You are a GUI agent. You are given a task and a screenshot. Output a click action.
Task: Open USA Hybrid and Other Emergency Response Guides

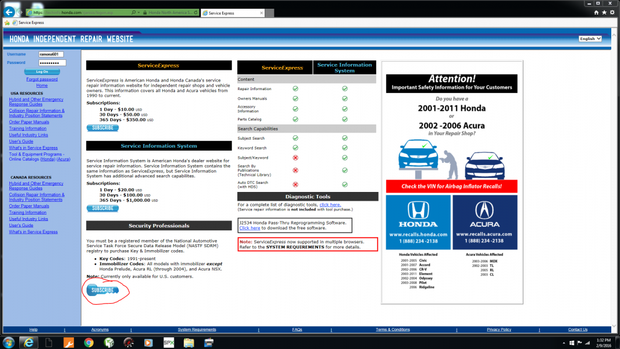pos(36,102)
